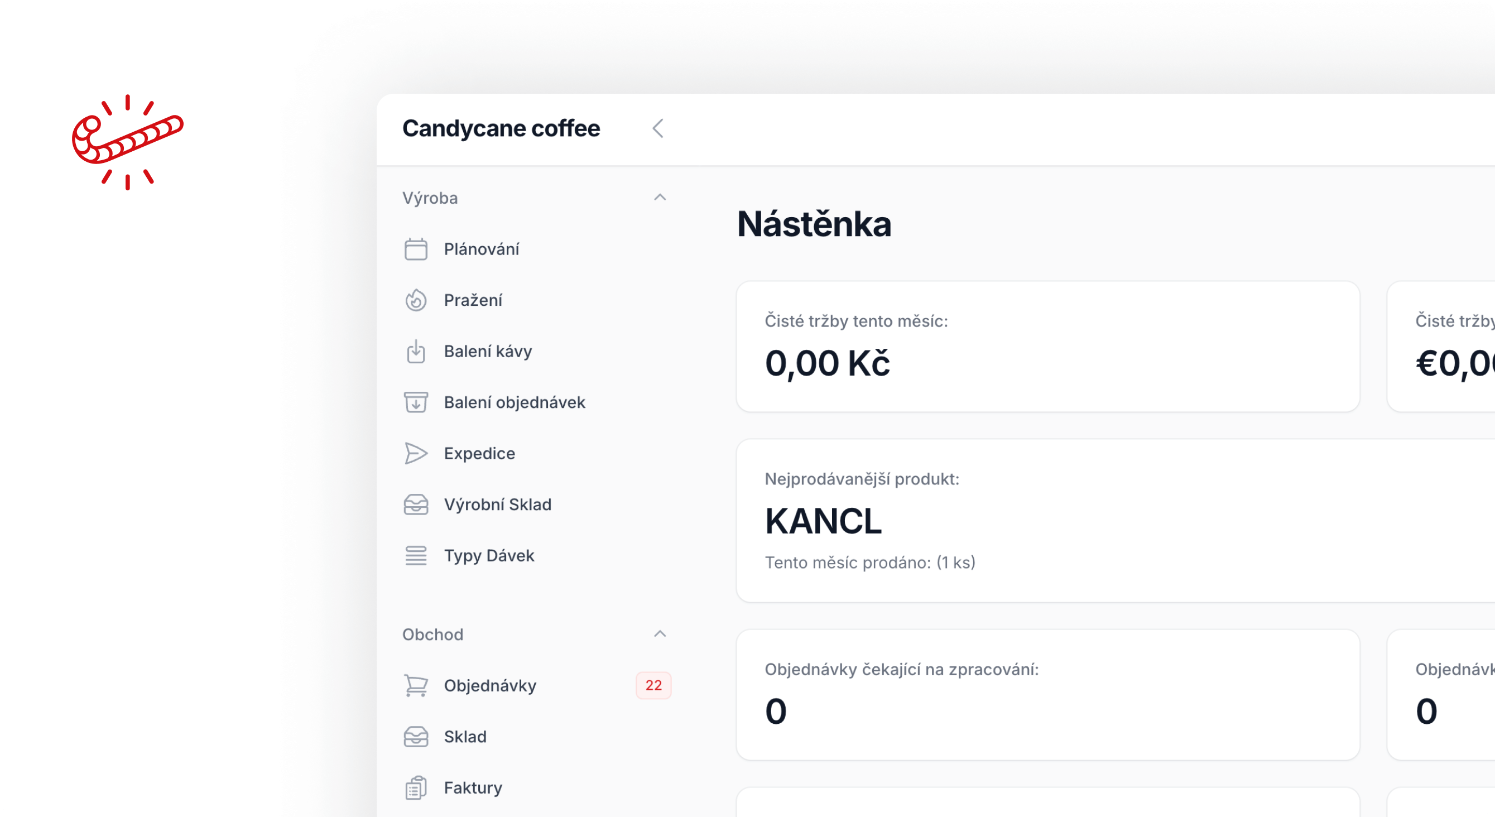Image resolution: width=1495 pixels, height=817 pixels.
Task: Click the red candy cane logo
Action: tap(128, 142)
